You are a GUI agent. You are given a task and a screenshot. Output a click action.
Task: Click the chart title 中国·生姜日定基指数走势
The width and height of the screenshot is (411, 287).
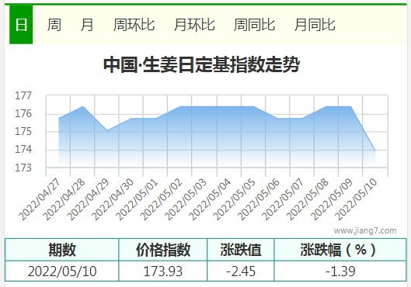(201, 64)
